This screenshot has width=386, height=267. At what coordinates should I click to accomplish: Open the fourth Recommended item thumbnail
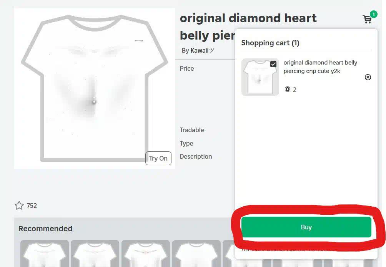(x=196, y=254)
